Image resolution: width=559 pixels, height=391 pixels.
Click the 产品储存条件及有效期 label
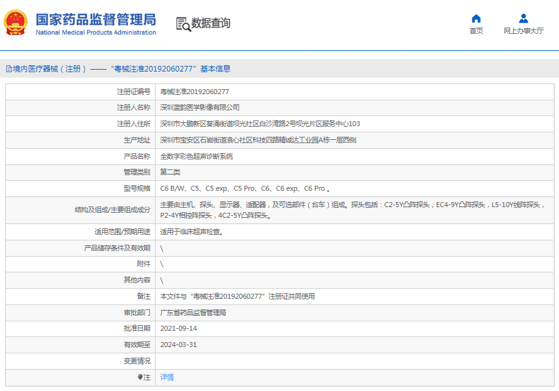(x=117, y=248)
